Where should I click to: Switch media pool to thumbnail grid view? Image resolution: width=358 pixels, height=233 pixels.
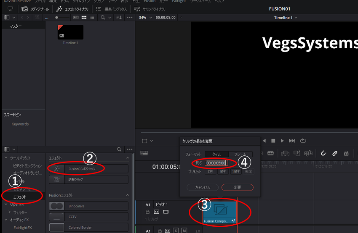[x=84, y=17]
